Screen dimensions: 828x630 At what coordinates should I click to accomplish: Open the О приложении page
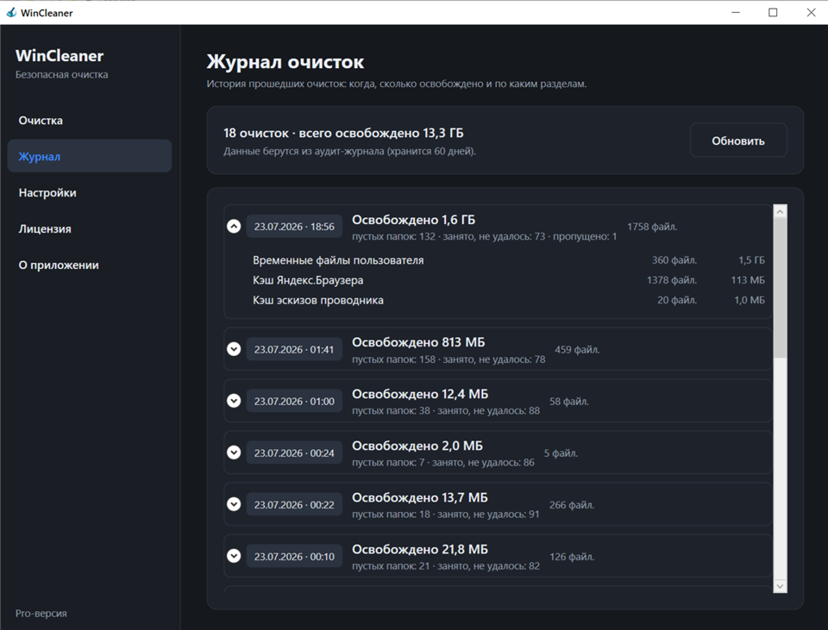[x=89, y=265]
